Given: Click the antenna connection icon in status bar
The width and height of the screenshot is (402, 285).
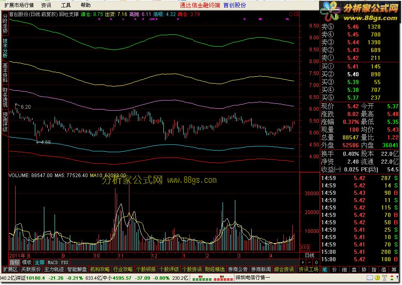Looking at the screenshot, I should [385, 278].
